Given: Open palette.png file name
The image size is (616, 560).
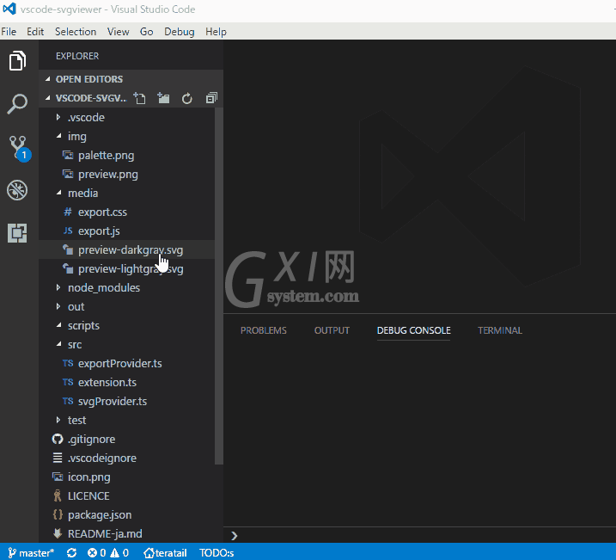Looking at the screenshot, I should (106, 156).
